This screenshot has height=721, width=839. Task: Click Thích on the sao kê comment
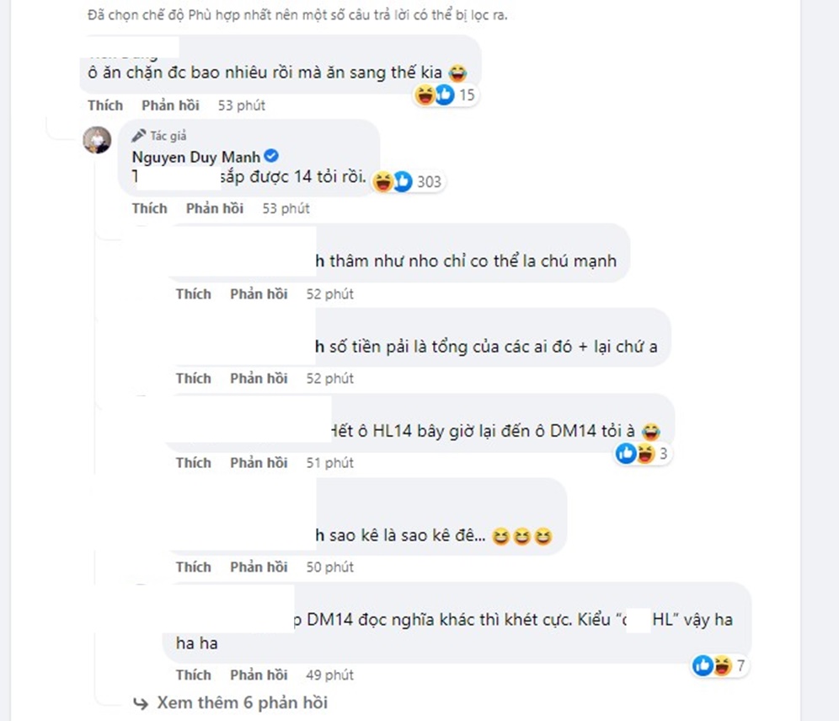(193, 567)
